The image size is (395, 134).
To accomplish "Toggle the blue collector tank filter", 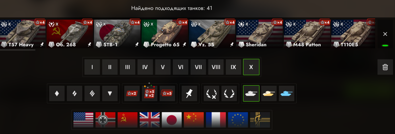I will 287,94.
